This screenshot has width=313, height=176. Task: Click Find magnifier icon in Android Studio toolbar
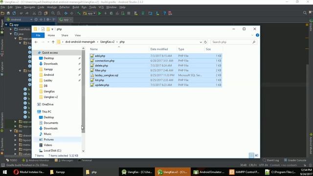pyautogui.click(x=53, y=13)
